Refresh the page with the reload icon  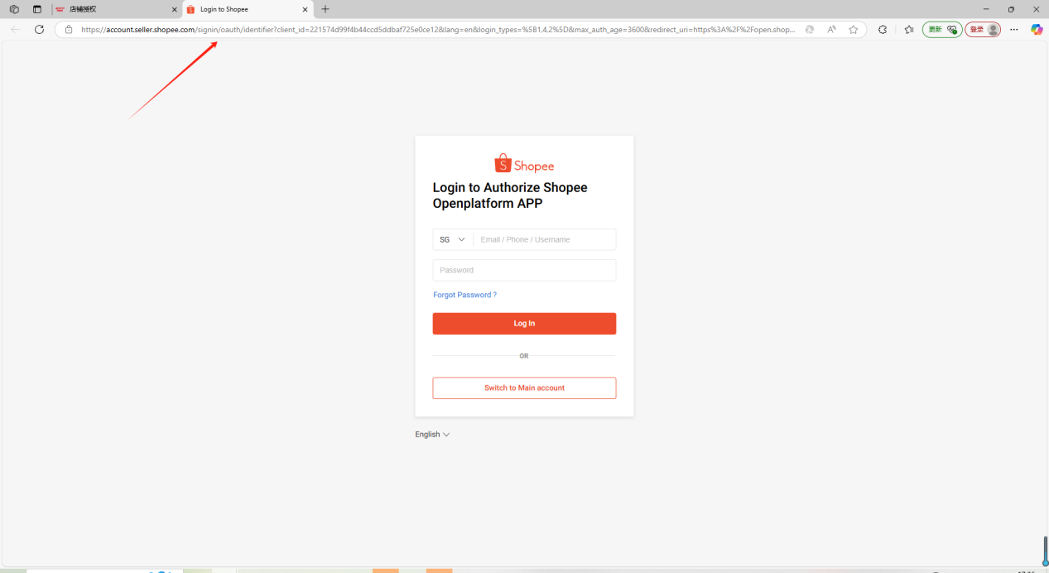click(39, 29)
